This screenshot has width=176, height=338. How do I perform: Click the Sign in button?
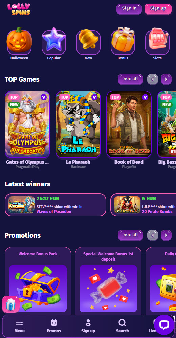point(129,9)
